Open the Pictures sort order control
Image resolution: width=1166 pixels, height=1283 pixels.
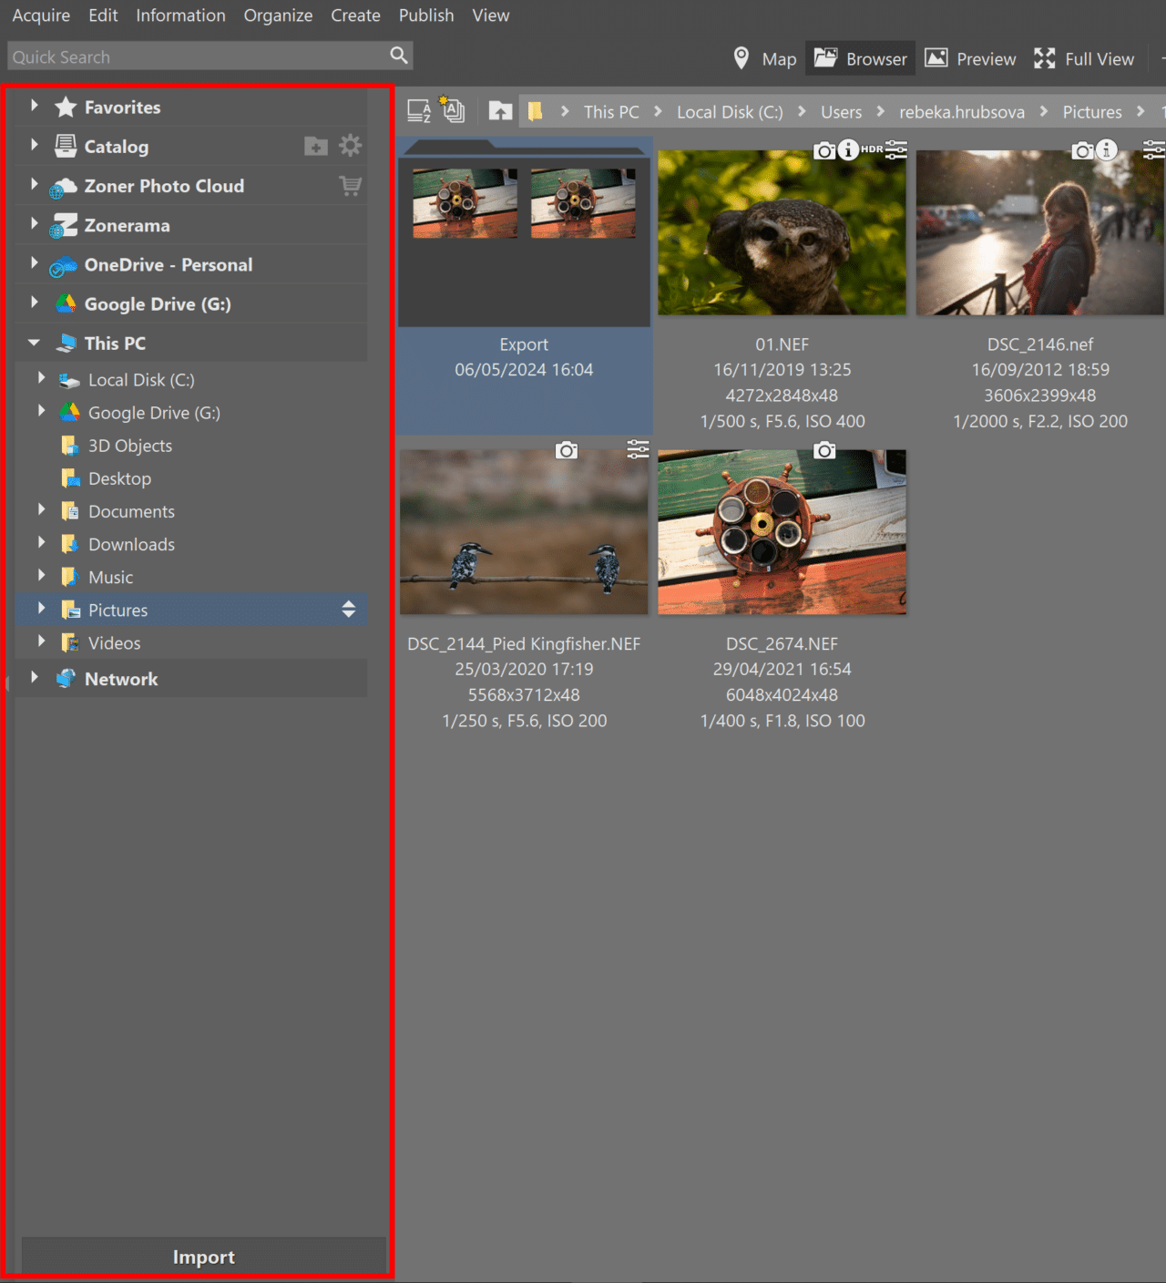(x=348, y=609)
